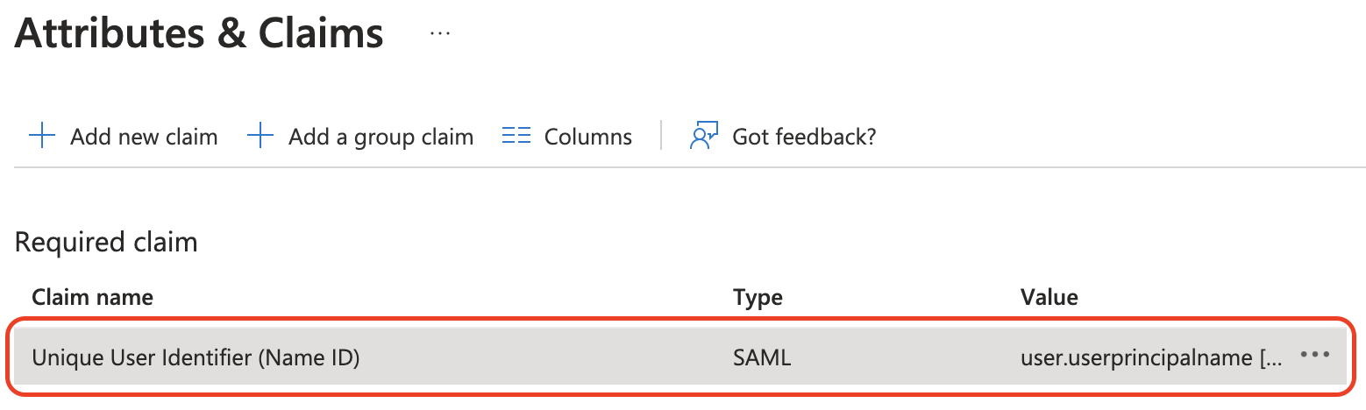Click the Add new claim label

coord(144,138)
